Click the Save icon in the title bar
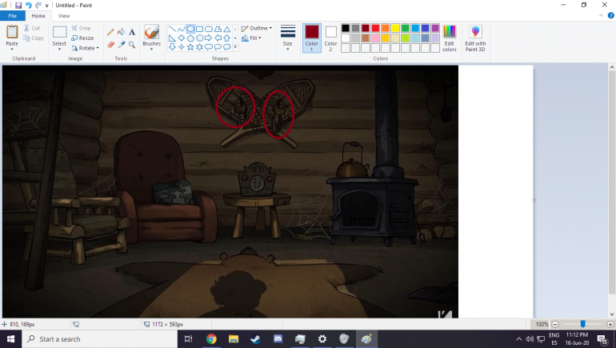Viewport: 616px width, 348px height. [18, 6]
